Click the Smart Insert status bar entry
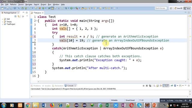192x108 pixels. [x=130, y=100]
